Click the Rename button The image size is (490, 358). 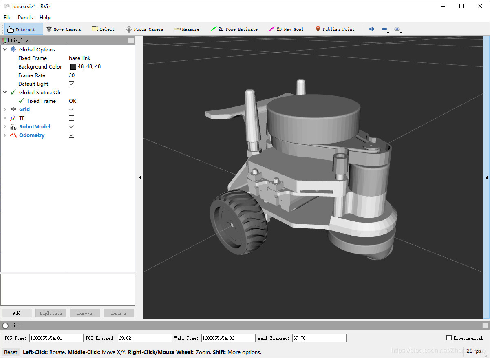[119, 313]
